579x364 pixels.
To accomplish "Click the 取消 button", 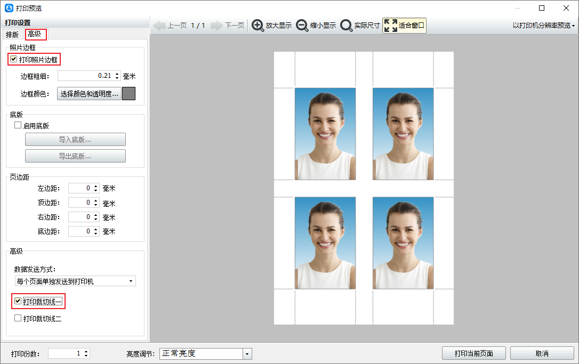I will pyautogui.click(x=542, y=353).
